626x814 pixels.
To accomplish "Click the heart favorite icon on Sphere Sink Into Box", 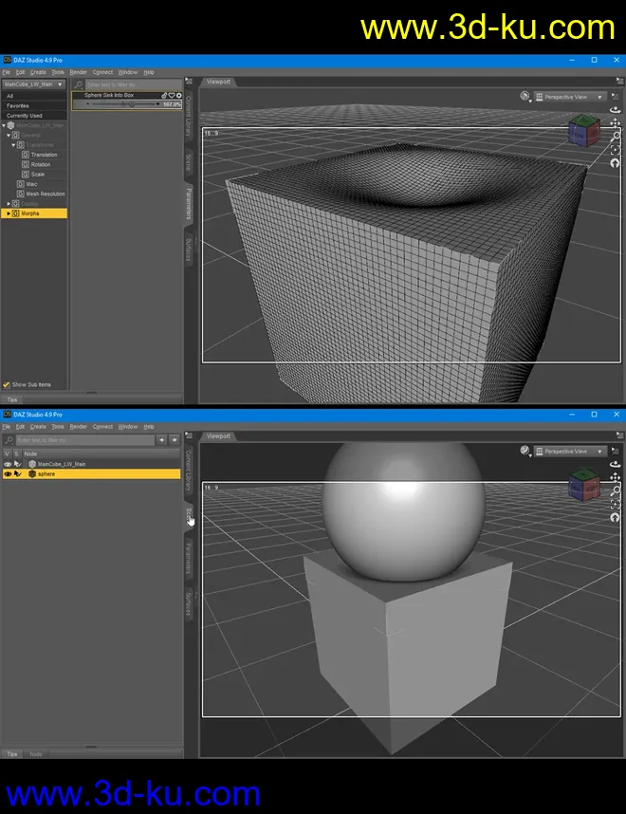I will [172, 96].
